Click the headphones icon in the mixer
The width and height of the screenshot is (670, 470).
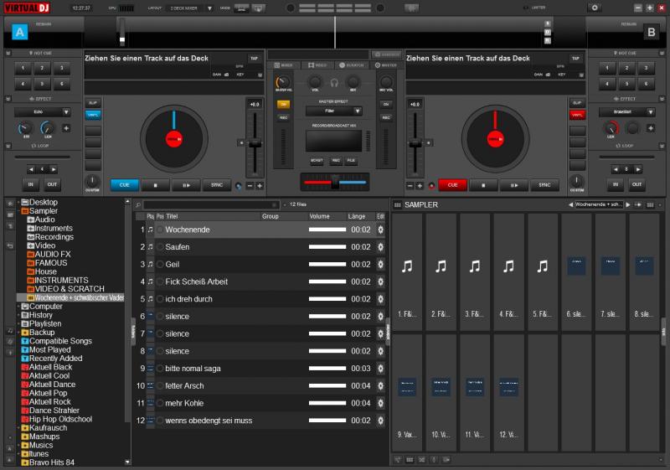pos(334,82)
